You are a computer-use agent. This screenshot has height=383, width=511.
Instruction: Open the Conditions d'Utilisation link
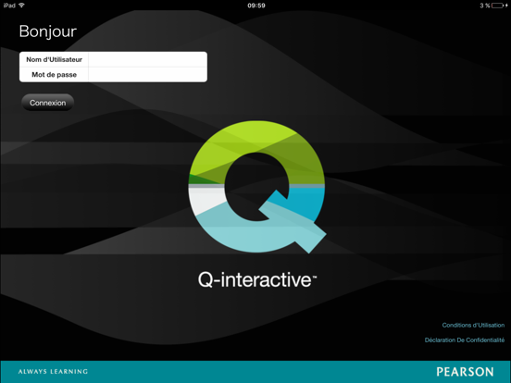[x=473, y=325]
